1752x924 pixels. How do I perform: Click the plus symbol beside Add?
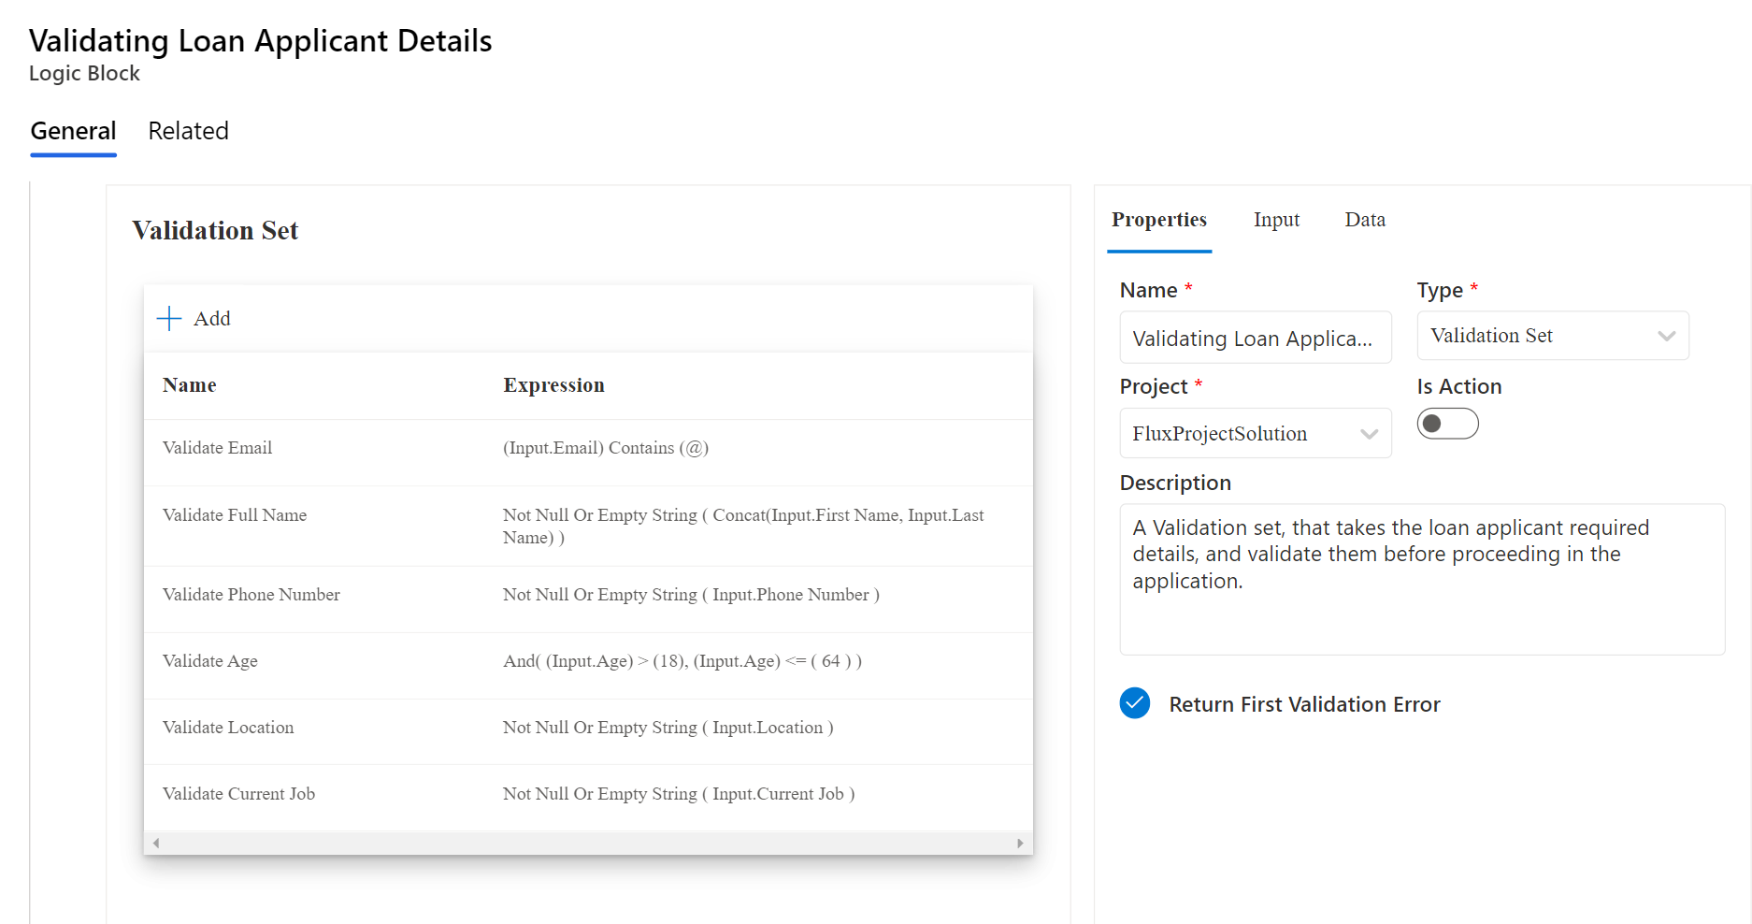click(168, 318)
